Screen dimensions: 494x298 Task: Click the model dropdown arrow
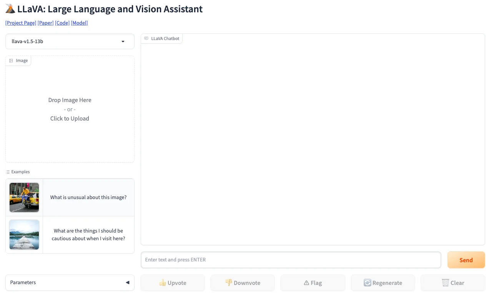123,42
